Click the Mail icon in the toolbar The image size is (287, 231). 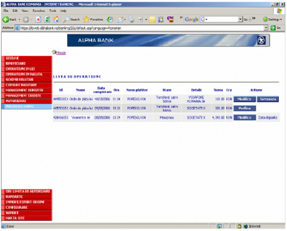pos(120,20)
